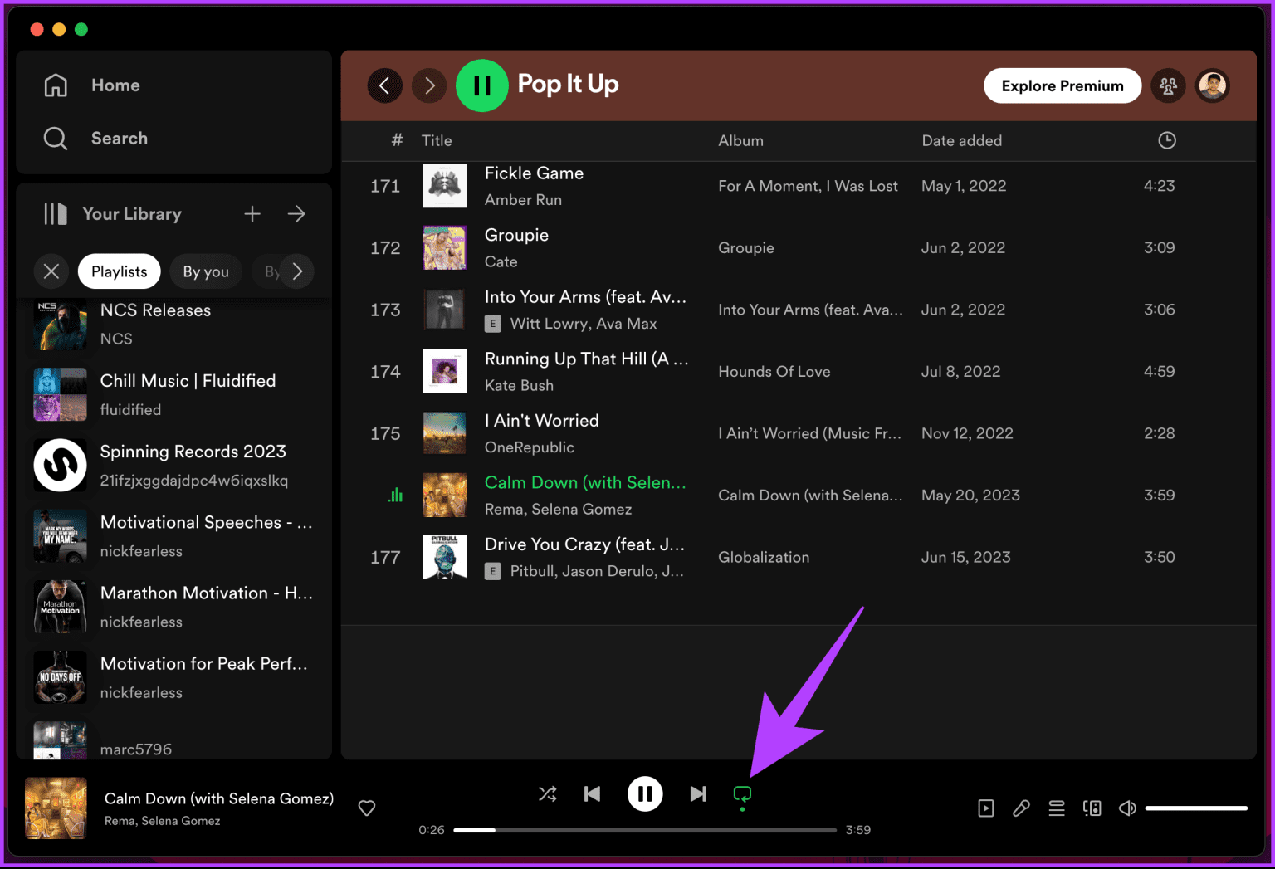Pause the Pop It Up playlist
The image size is (1275, 869).
coord(482,85)
